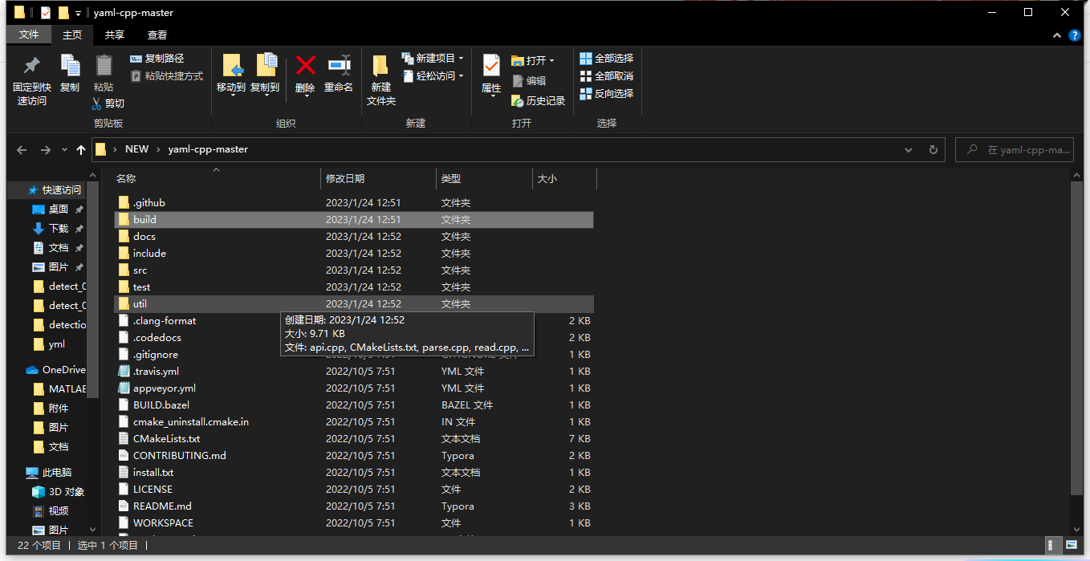The image size is (1090, 561).
Task: Switch to the Share (共享) tab
Action: [x=115, y=35]
